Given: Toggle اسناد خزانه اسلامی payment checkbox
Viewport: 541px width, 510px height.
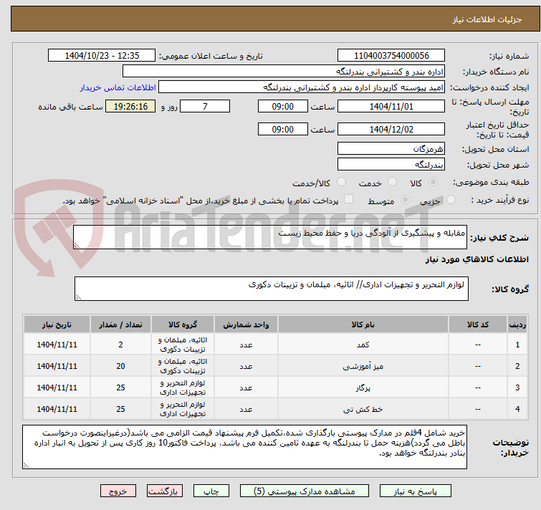Looking at the screenshot, I should click(349, 199).
